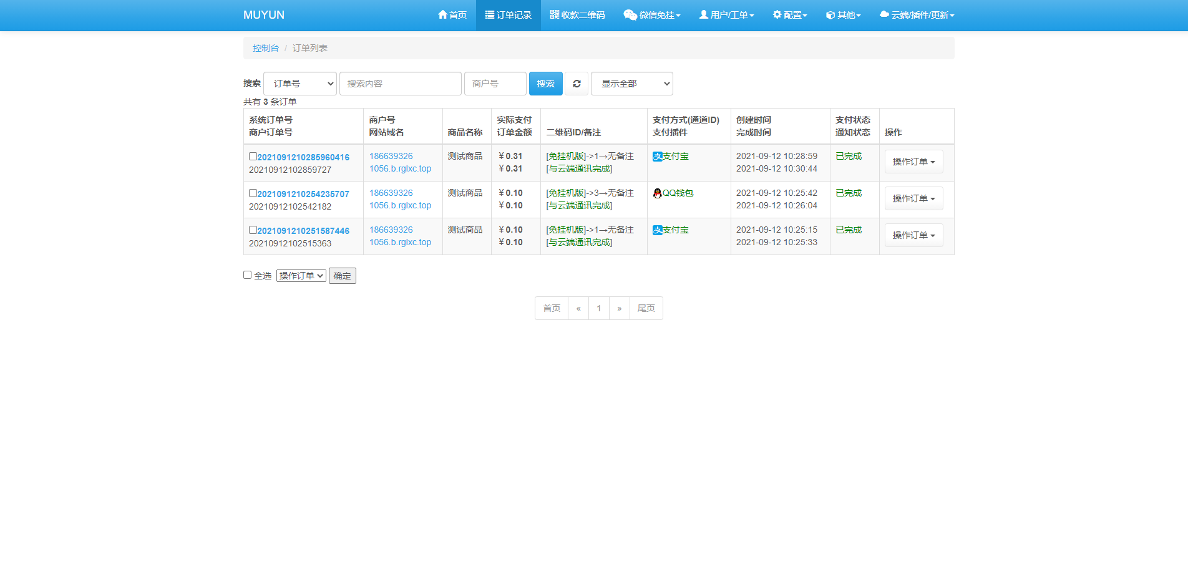Viewport: 1188px width, 582px height.
Task: Open the 订单记录 navigation tab
Action: tap(508, 15)
